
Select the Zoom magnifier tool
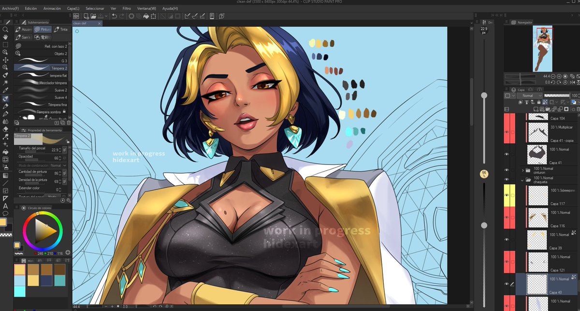(5, 29)
